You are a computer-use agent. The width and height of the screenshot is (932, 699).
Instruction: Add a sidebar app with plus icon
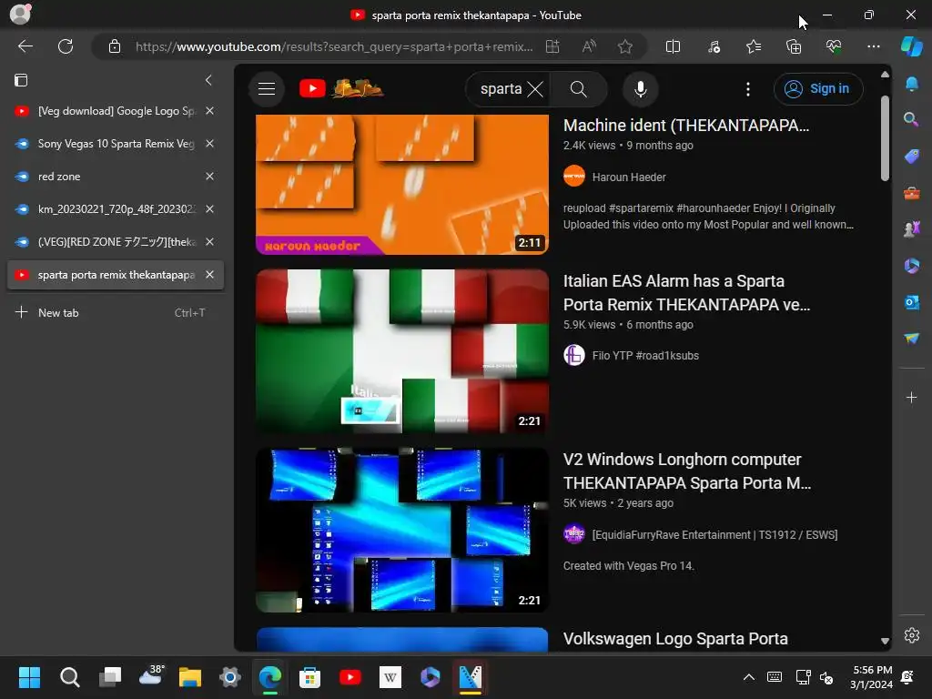coord(912,397)
